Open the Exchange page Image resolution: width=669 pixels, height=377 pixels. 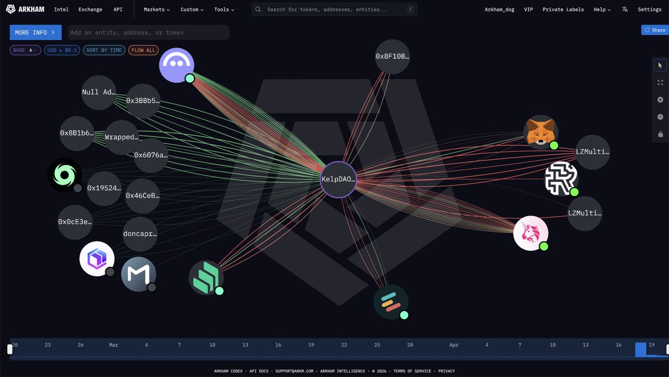point(90,9)
